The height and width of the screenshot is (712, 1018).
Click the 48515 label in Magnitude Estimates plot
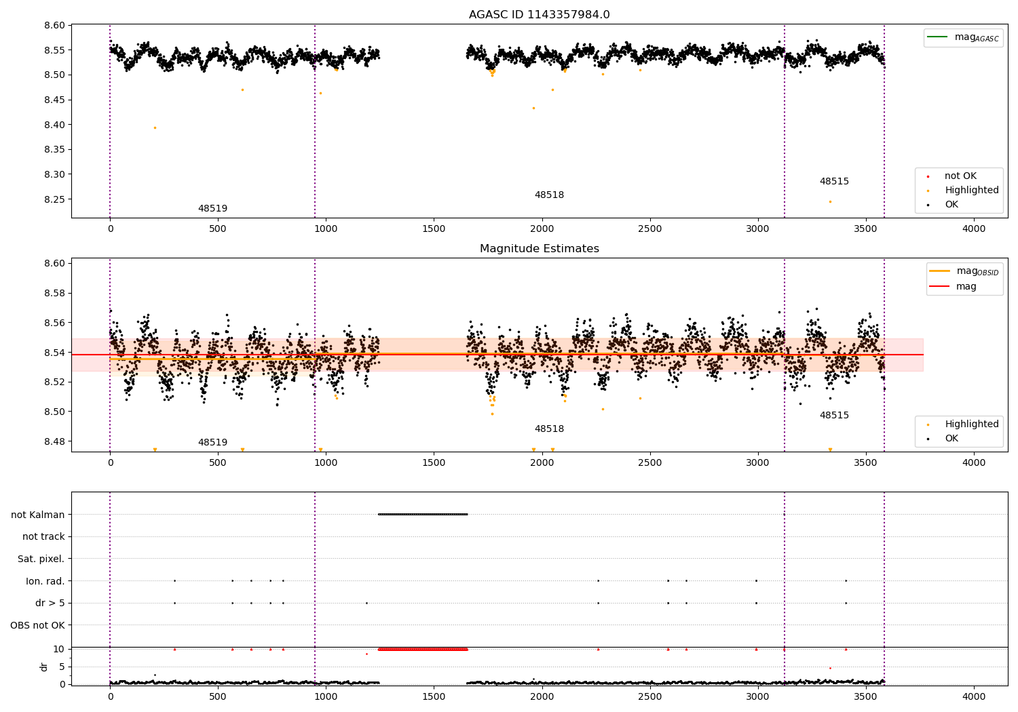[x=834, y=416]
